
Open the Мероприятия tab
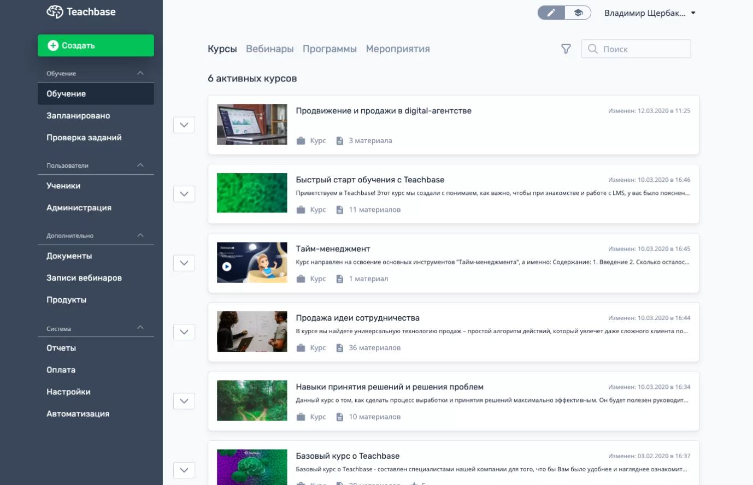pyautogui.click(x=398, y=49)
